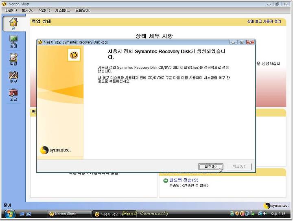Switch to 사용자 정의 Symantec taskbar button
293x221 pixels.
point(114,214)
